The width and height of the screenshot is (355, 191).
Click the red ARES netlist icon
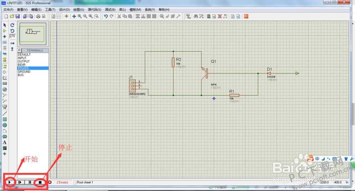click(x=246, y=16)
